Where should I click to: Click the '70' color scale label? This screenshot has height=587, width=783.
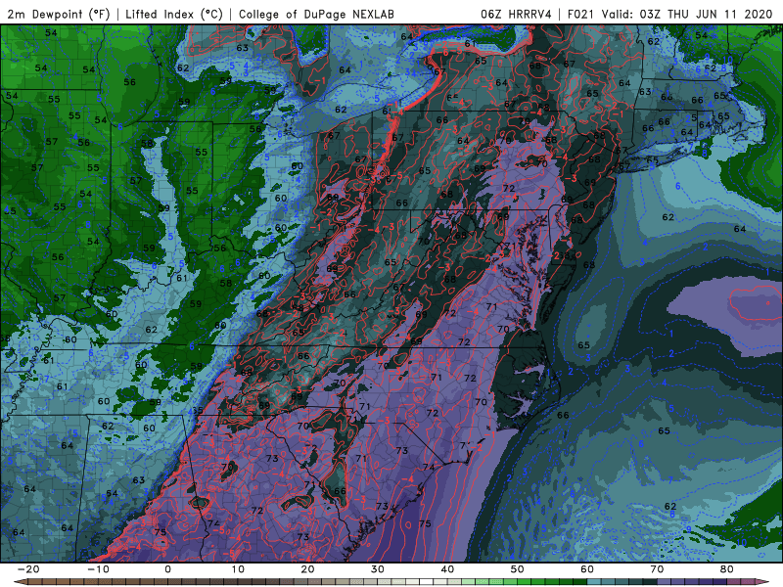click(657, 569)
